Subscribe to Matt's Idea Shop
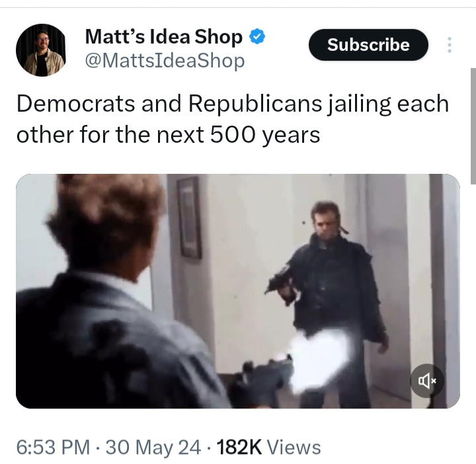The width and height of the screenshot is (476, 464). [368, 45]
